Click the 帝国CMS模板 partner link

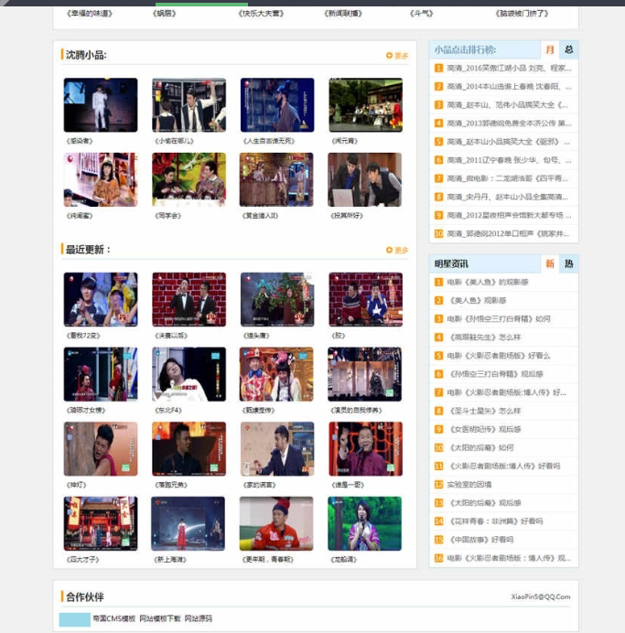[113, 618]
